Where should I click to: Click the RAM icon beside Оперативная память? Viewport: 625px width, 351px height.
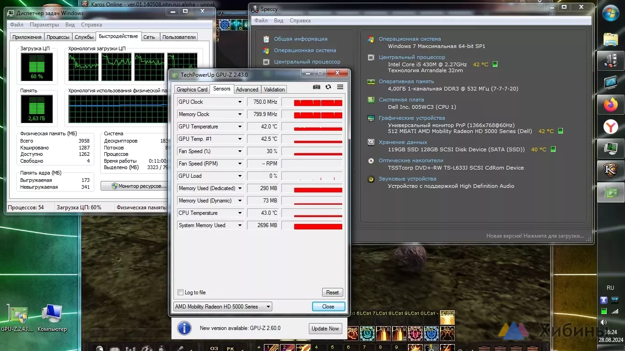coord(371,82)
